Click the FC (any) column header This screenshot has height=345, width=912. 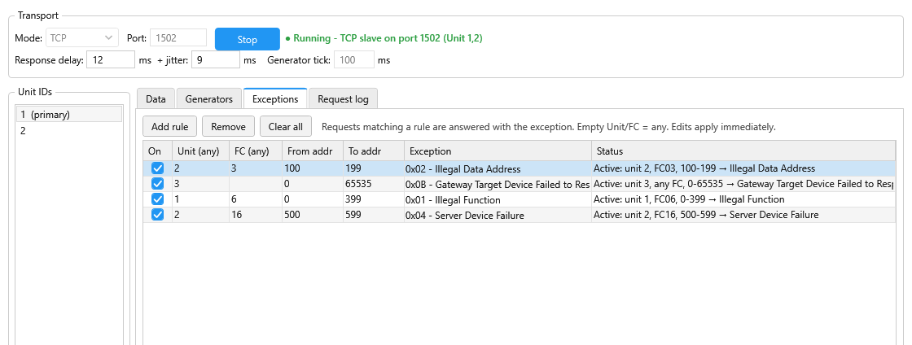pos(256,151)
